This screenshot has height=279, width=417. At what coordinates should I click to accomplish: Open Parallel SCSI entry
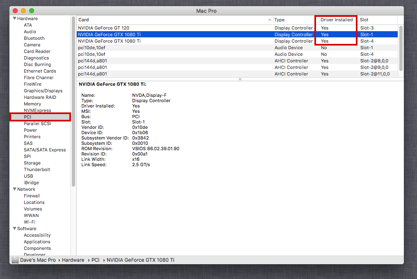click(x=37, y=123)
